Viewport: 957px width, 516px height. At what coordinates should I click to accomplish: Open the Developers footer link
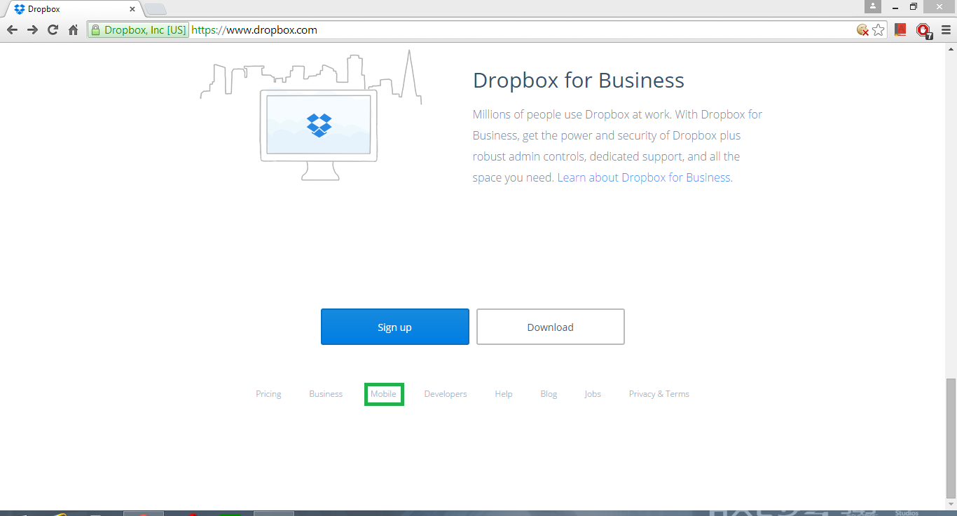coord(446,394)
